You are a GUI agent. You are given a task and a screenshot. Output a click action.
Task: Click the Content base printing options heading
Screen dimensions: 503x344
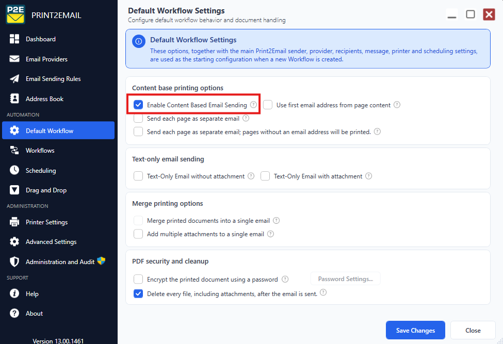pos(177,88)
